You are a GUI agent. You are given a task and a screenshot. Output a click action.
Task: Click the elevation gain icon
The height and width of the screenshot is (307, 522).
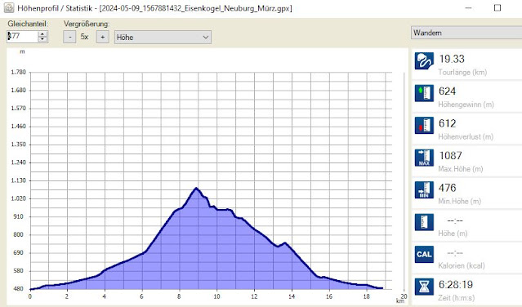coord(424,93)
